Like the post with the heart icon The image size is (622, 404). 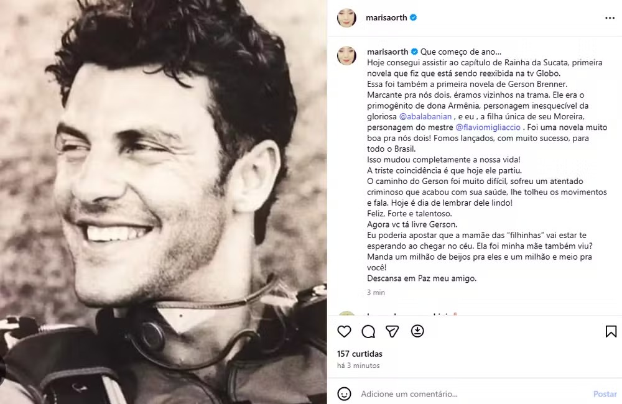pyautogui.click(x=344, y=331)
